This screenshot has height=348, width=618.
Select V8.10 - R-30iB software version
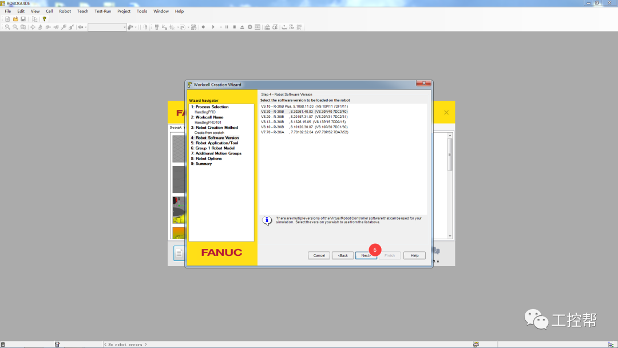(x=304, y=127)
